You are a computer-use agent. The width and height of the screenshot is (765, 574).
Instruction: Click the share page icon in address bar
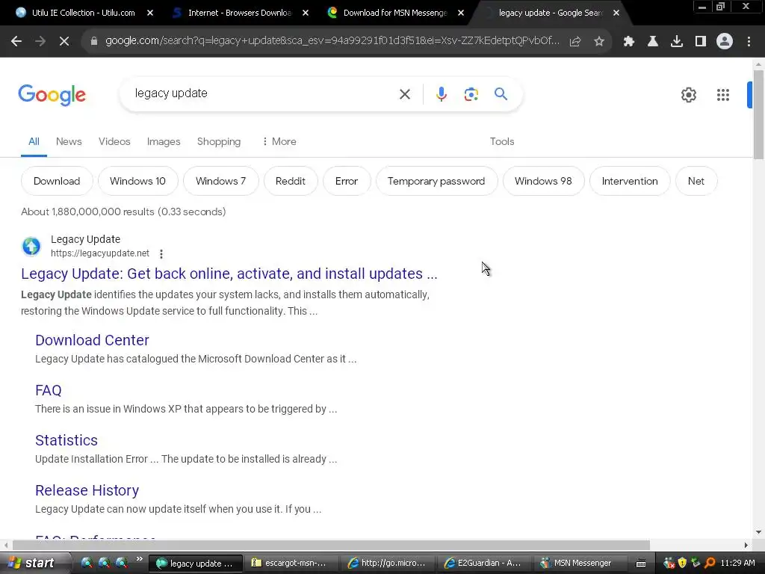point(575,42)
